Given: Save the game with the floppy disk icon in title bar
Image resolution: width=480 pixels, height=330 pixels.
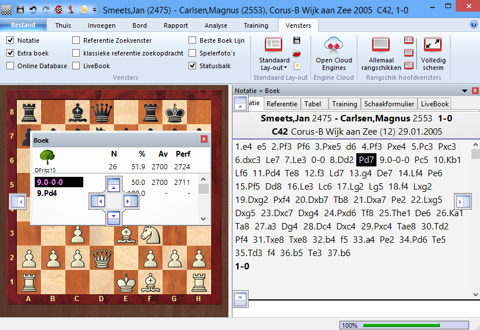Looking at the screenshot, I should click(20, 10).
